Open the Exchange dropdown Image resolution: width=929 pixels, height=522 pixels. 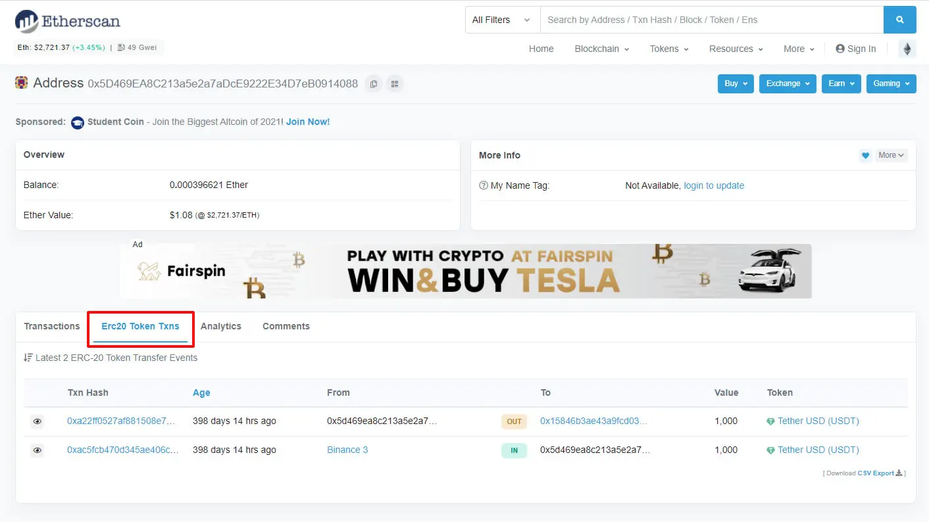pyautogui.click(x=787, y=83)
